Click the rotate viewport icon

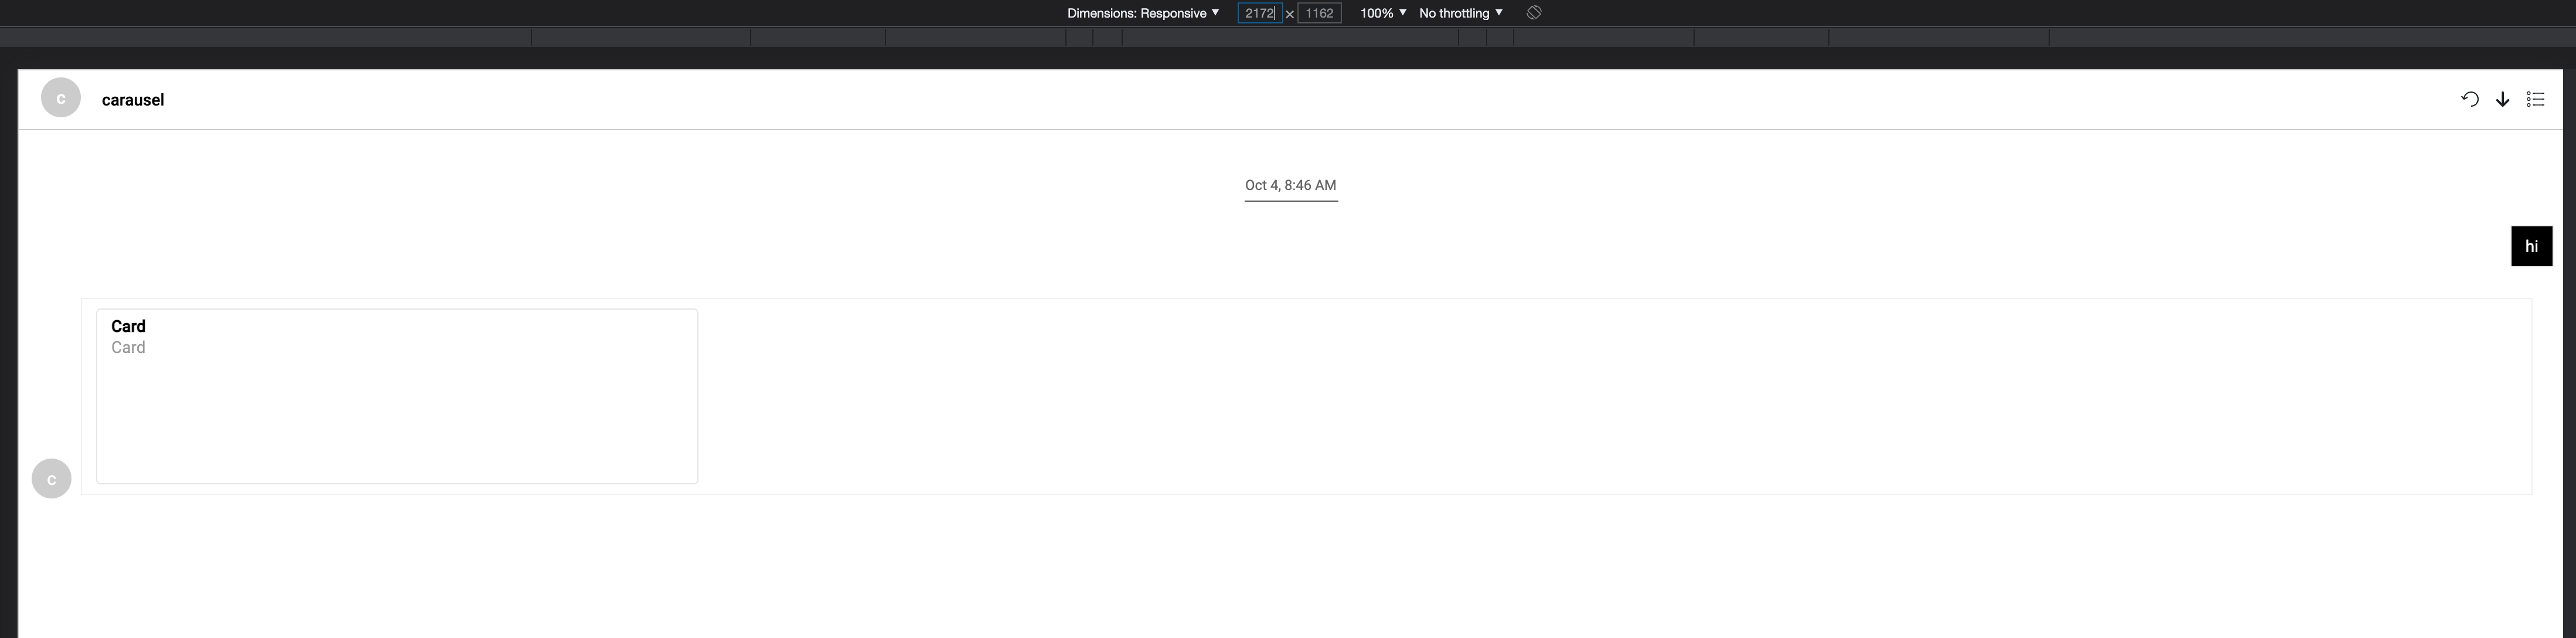point(1533,12)
